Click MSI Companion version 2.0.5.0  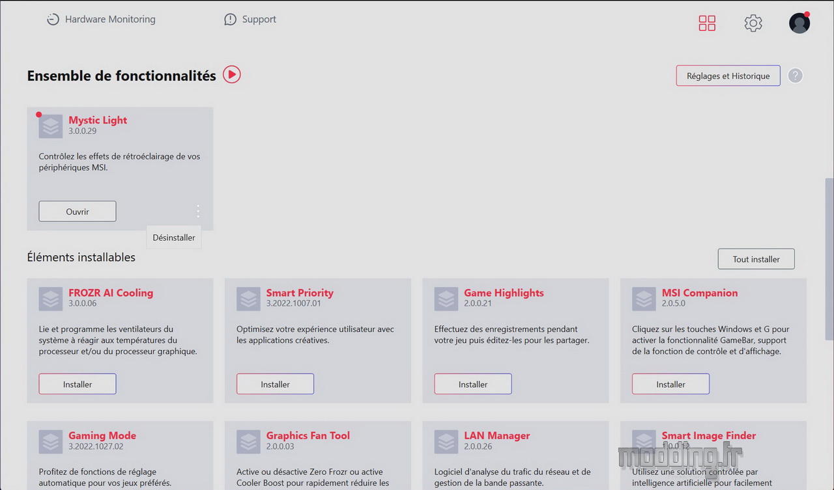pyautogui.click(x=674, y=303)
